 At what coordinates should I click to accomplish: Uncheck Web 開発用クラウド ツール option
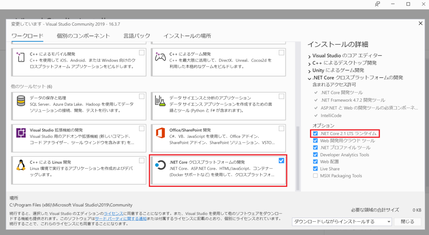(315, 141)
